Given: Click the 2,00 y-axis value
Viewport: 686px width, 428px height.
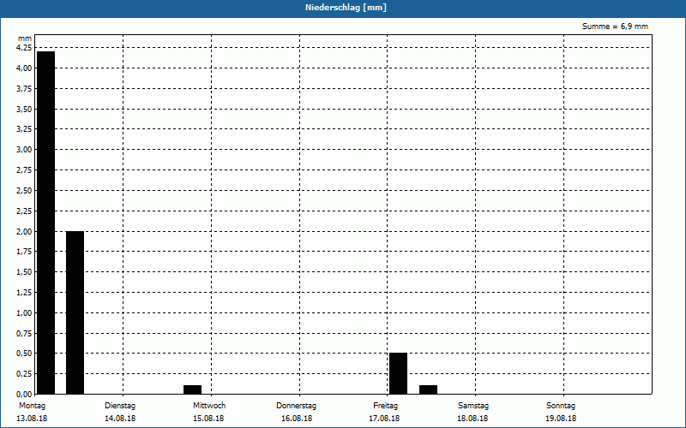Looking at the screenshot, I should point(24,231).
